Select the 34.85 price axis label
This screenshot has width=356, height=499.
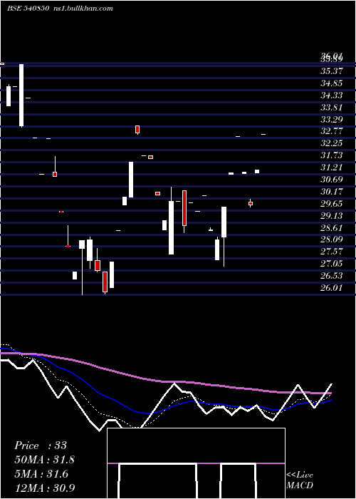(x=332, y=83)
